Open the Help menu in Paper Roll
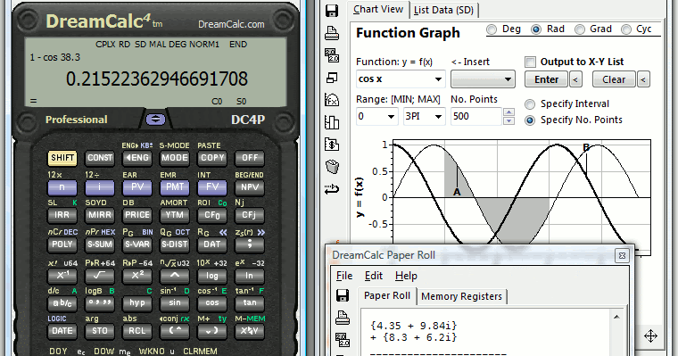This screenshot has width=678, height=356. pos(406,276)
